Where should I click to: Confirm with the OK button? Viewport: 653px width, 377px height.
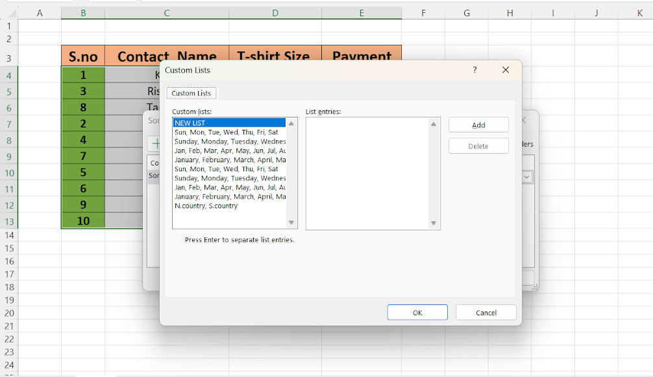click(417, 312)
